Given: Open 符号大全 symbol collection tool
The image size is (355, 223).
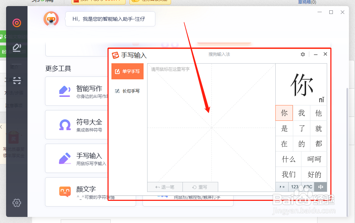Looking at the screenshot, I should point(76,125).
